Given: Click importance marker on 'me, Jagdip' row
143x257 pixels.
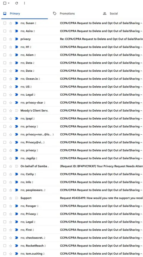Looking at the screenshot, I should [16, 158].
